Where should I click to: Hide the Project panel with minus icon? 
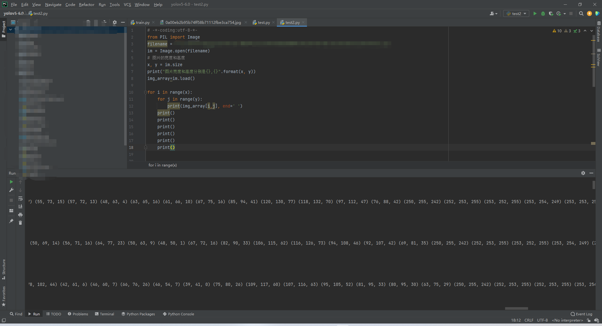[x=123, y=22]
